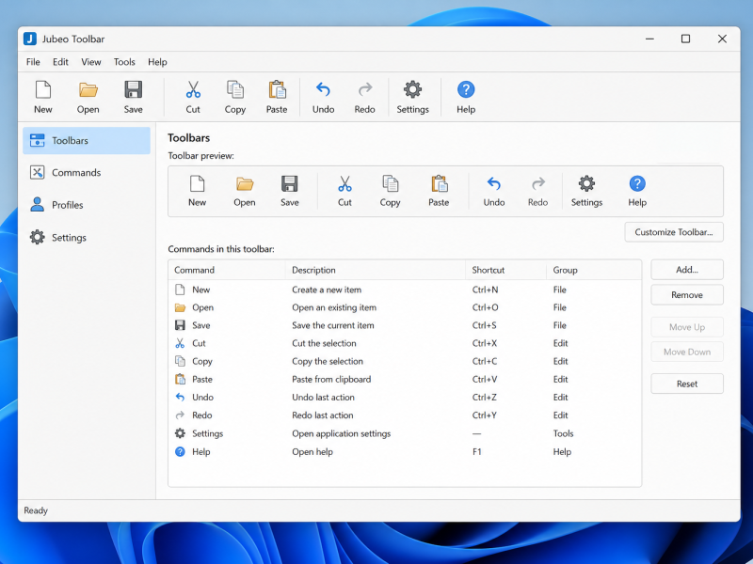Click the Cut scissors icon in the main toolbar
Screen dimensions: 753x564
pos(193,89)
